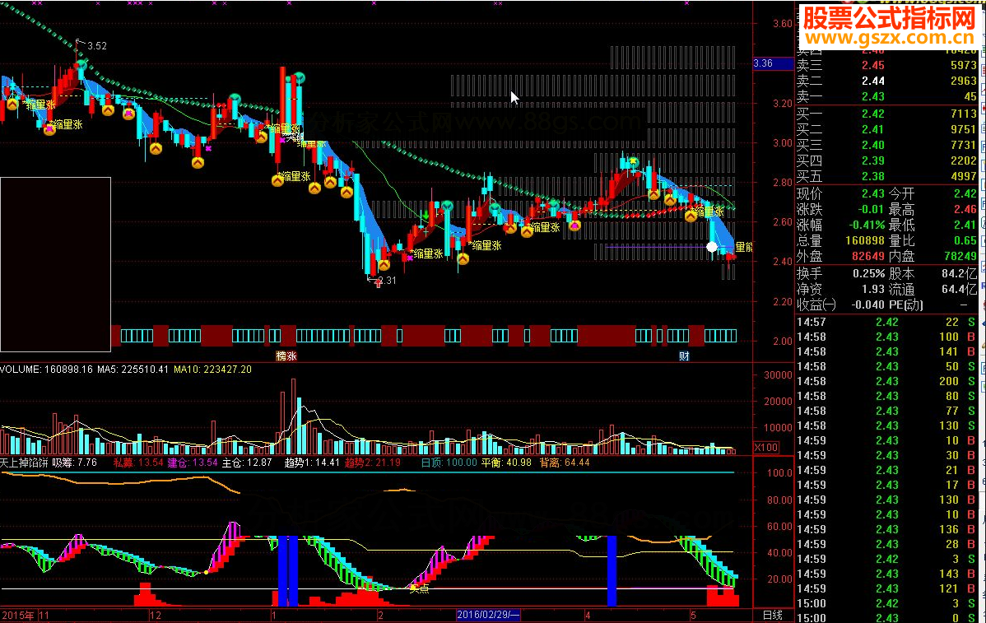Click the 总量 value 160898
This screenshot has height=623, width=986.
(x=865, y=241)
